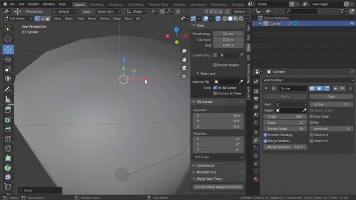Screen dimensions: 356x200
Task: Pick the Annotate tool
Action: 8,90
